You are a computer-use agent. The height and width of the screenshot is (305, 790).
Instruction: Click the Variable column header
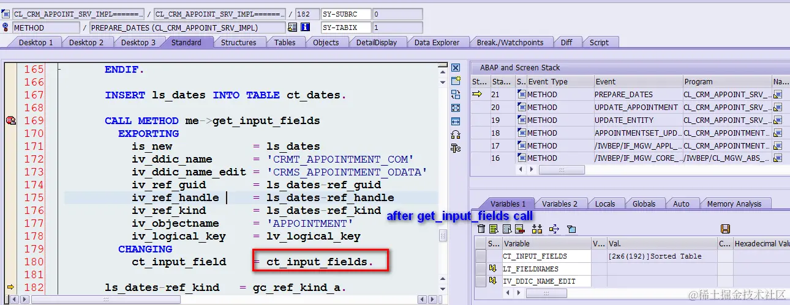point(546,243)
